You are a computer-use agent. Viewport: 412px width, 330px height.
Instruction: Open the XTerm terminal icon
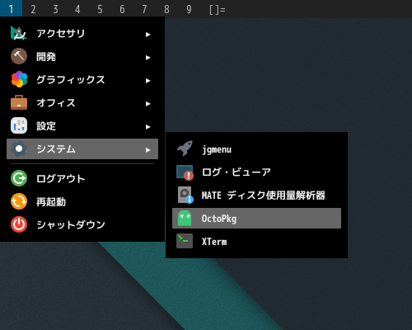click(x=185, y=241)
